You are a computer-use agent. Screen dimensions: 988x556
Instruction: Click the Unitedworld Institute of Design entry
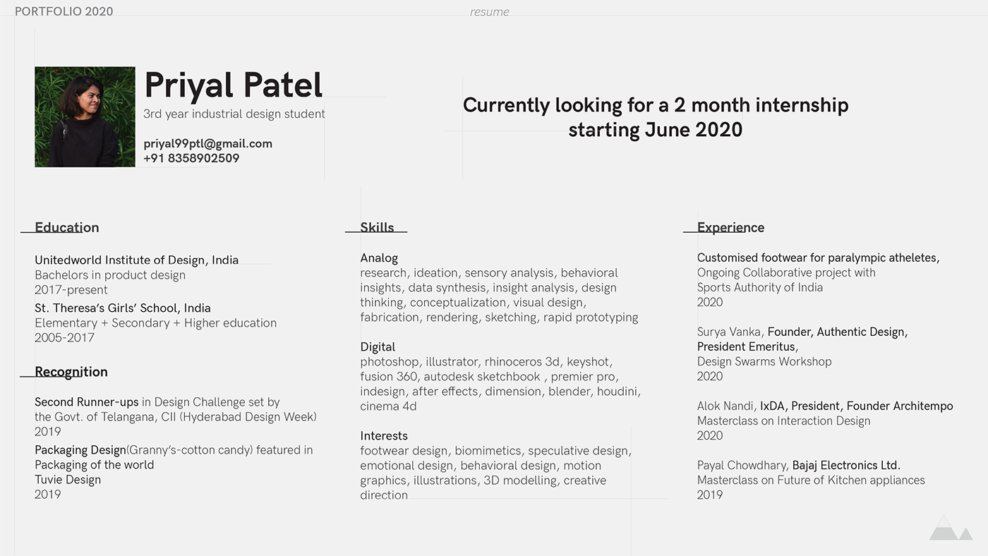(136, 260)
